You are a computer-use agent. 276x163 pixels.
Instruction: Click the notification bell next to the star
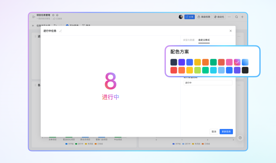click(x=57, y=15)
